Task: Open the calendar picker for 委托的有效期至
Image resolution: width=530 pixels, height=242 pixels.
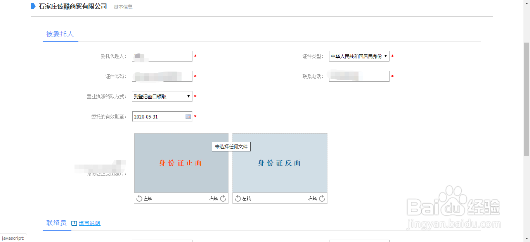Action: tap(188, 117)
